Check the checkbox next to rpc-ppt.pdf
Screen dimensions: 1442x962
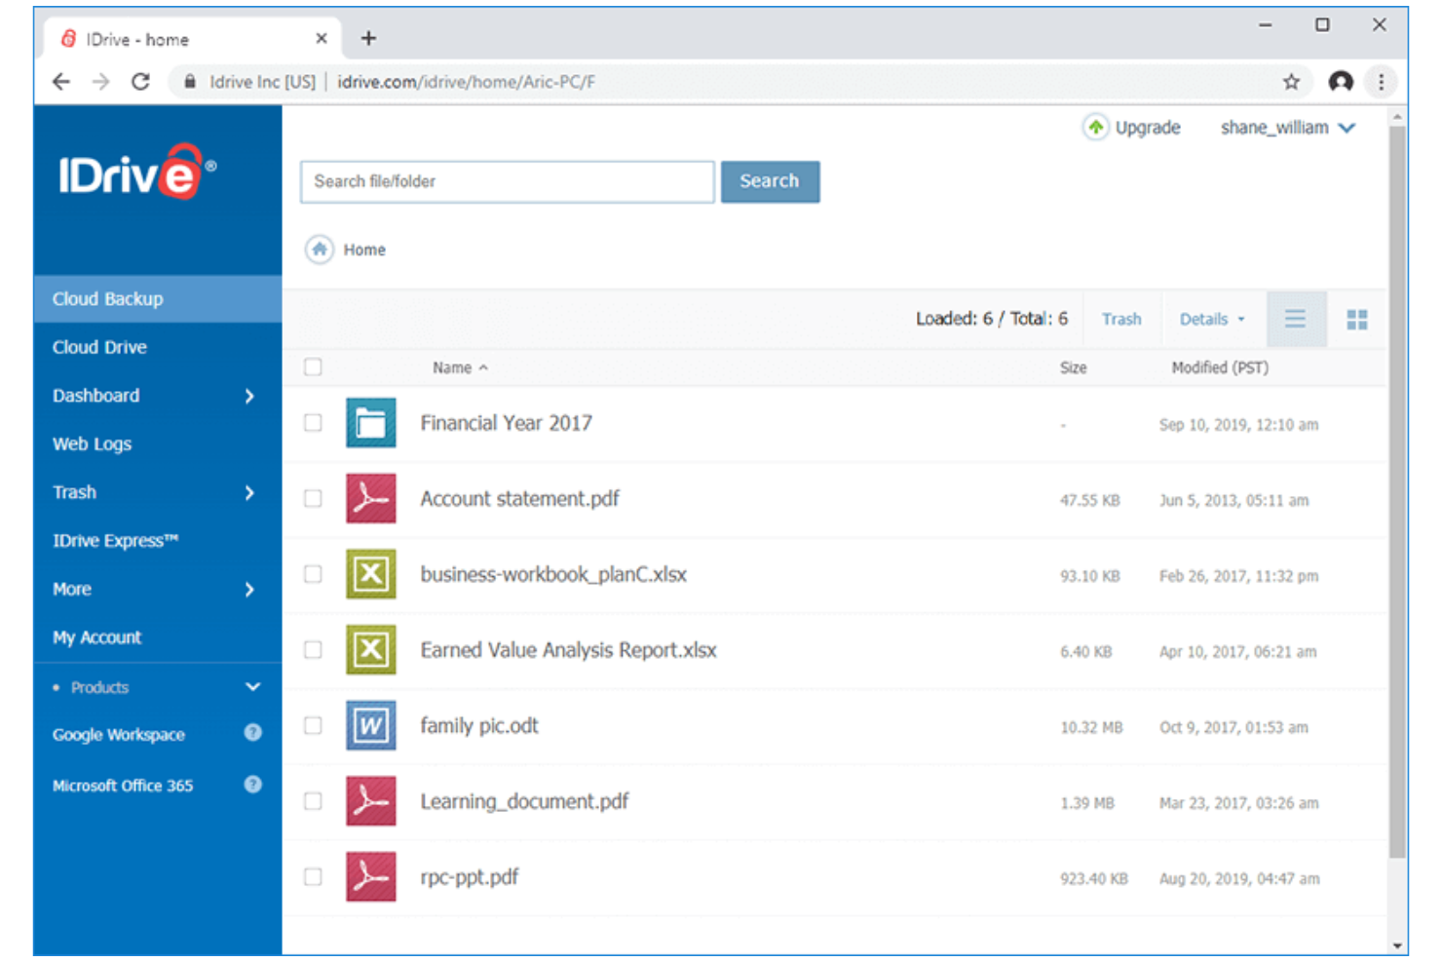pos(313,876)
